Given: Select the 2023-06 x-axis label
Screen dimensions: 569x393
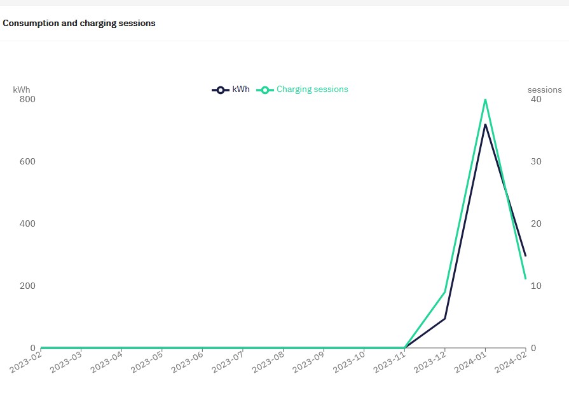Looking at the screenshot, I should click(x=186, y=364).
